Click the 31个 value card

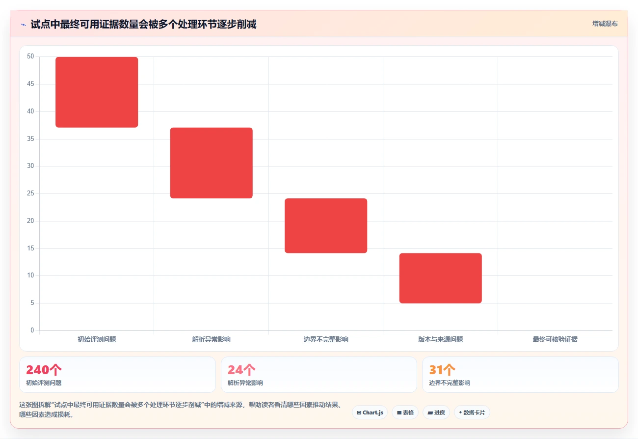[x=520, y=375]
